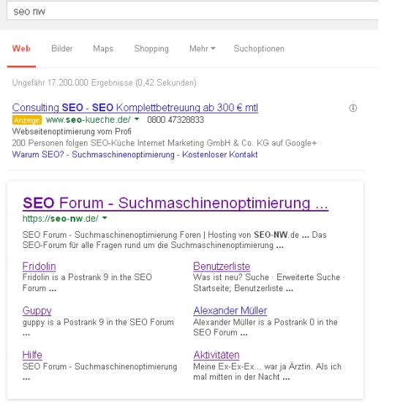Follow the Warum SEO? sitelink
411x406 pixels.
click(x=38, y=154)
